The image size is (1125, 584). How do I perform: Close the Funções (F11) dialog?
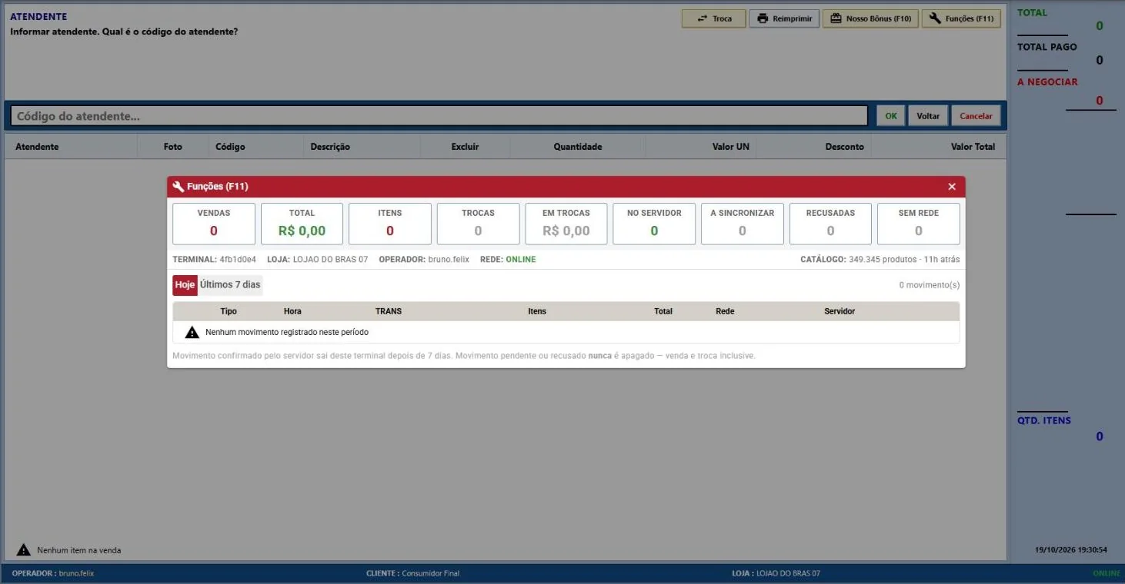[952, 187]
